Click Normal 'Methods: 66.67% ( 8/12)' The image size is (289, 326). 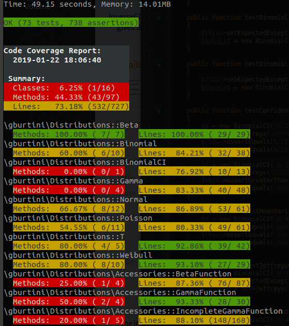pos(69,209)
